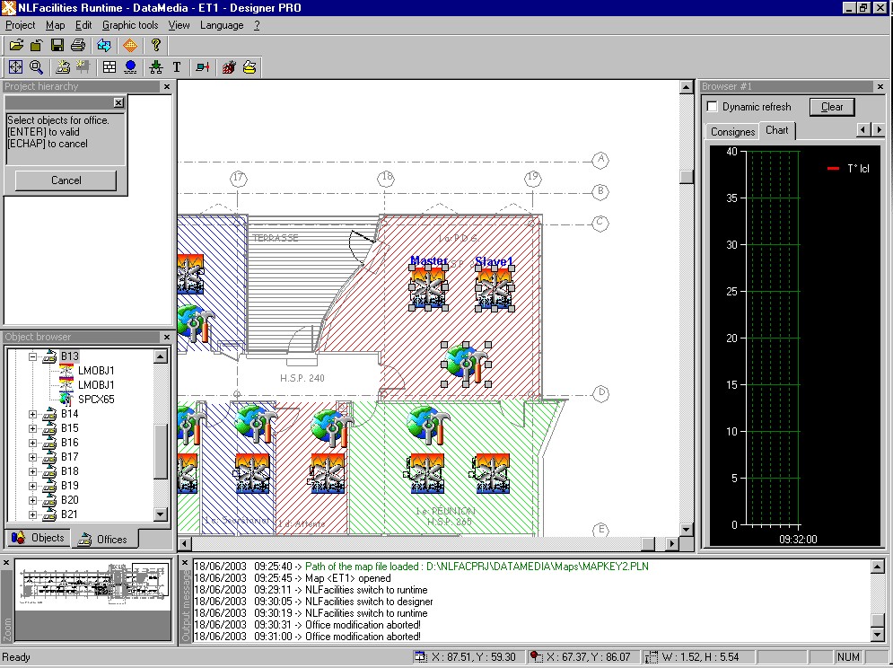This screenshot has width=893, height=668.
Task: Enable the Dynamic refresh checkbox
Action: click(x=714, y=107)
